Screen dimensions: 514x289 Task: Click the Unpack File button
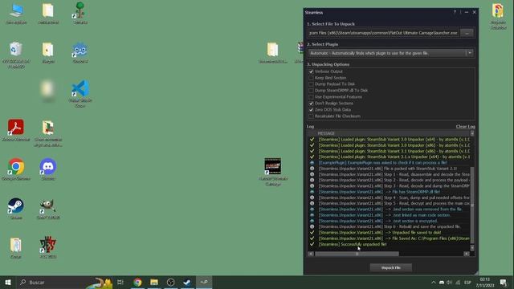(x=391, y=267)
